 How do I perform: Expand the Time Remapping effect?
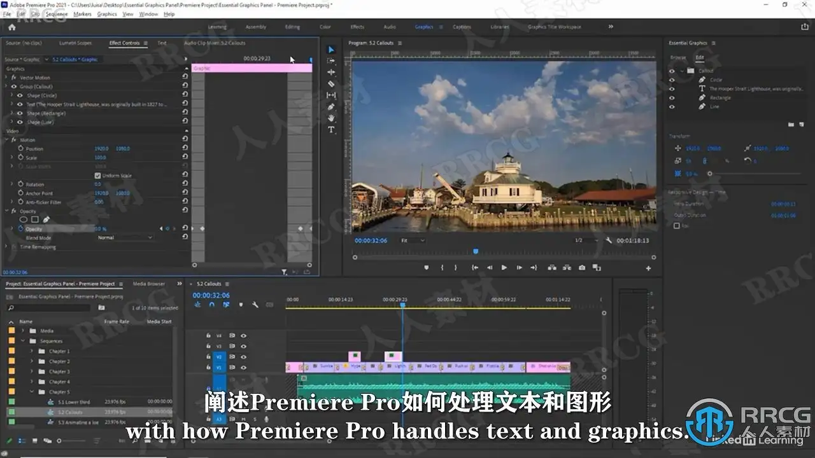[6, 247]
